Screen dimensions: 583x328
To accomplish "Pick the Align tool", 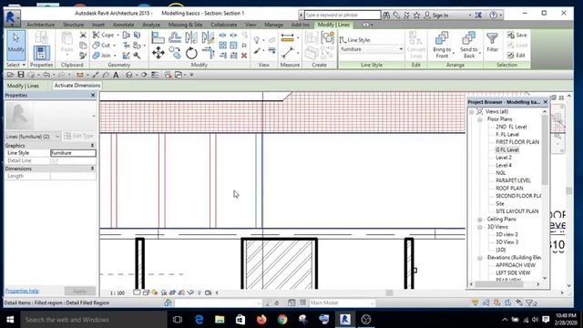I will tap(158, 37).
